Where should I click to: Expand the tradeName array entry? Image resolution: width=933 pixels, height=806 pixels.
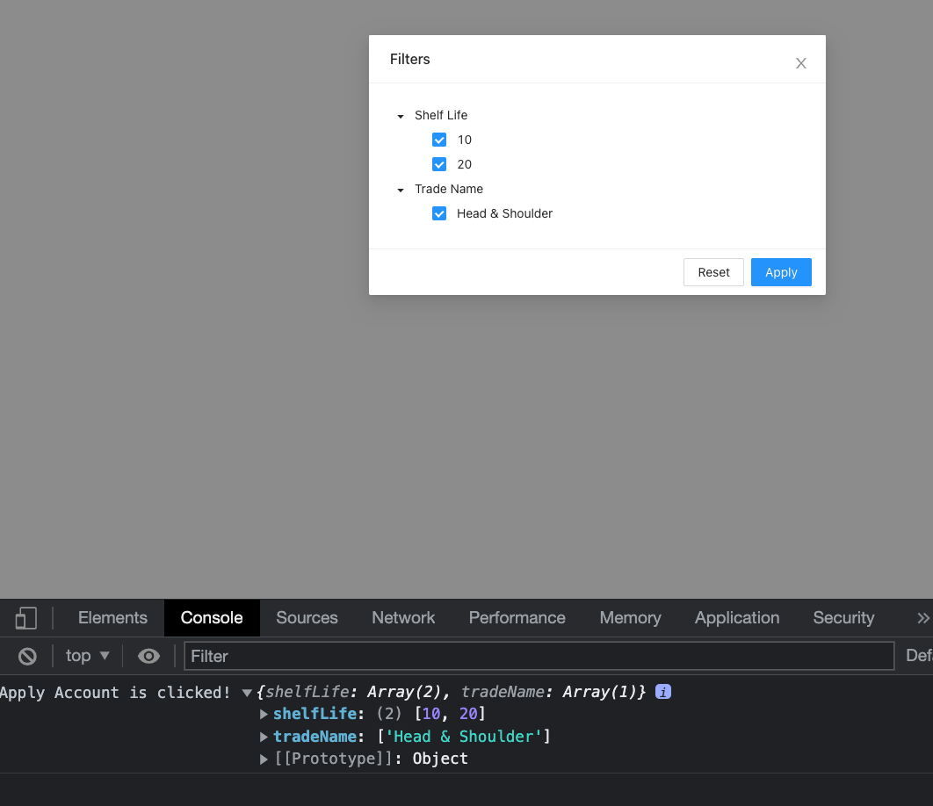(264, 737)
